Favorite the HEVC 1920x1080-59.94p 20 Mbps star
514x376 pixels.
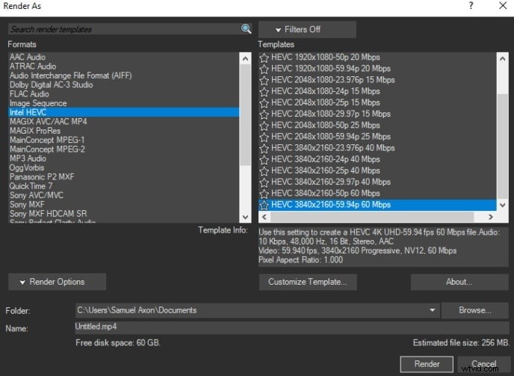tap(264, 69)
